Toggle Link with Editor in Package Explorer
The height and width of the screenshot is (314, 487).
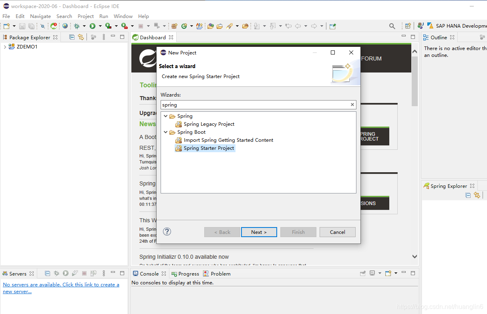click(x=81, y=36)
